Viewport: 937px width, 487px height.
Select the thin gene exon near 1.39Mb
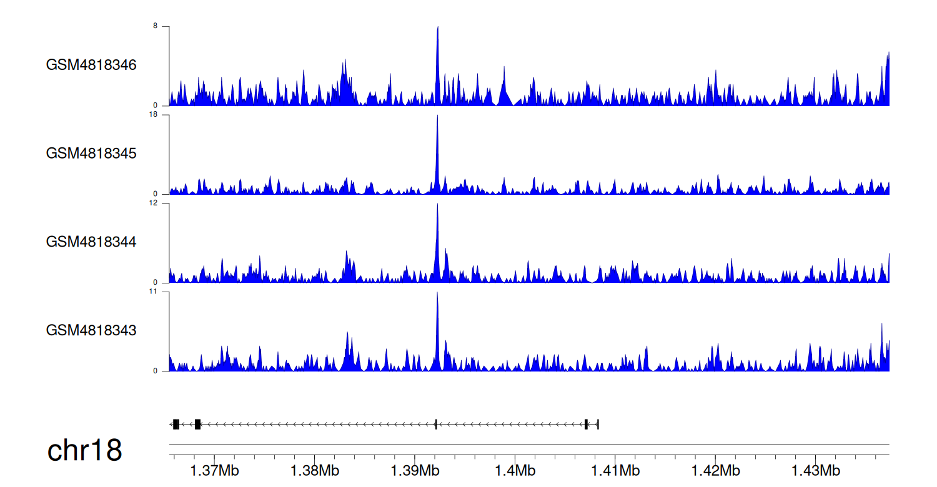[x=435, y=425]
